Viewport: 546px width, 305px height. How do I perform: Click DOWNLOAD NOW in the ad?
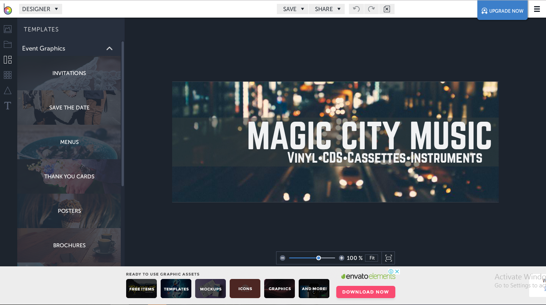pos(365,292)
